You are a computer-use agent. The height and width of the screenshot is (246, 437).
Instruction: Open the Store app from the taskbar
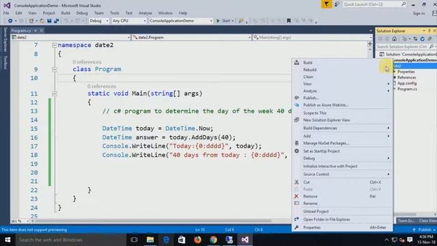182,240
